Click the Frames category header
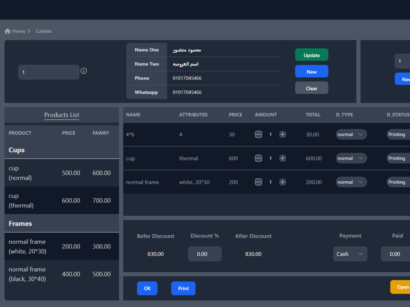This screenshot has height=307, width=410. click(20, 223)
